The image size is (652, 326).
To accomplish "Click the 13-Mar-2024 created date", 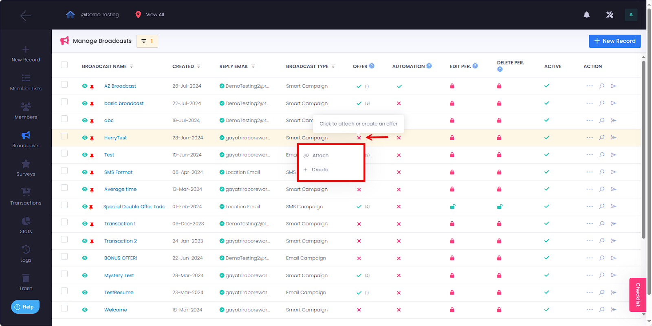I will pos(187,189).
